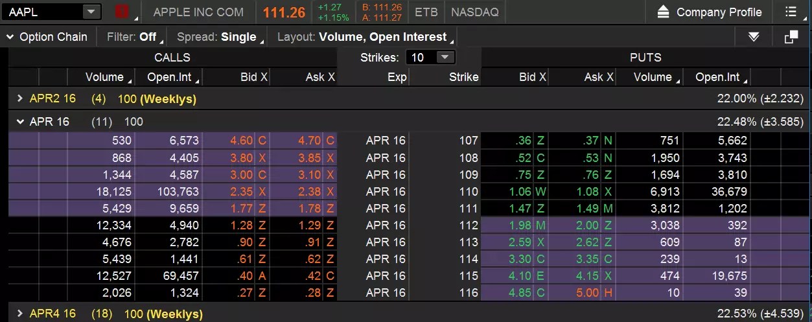Click the Company Profile button
812x322 pixels.
[x=719, y=12]
